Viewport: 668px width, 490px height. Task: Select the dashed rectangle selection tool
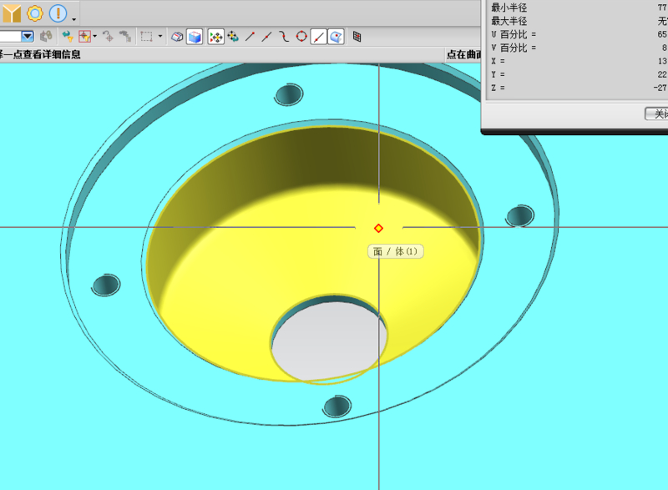pos(147,37)
